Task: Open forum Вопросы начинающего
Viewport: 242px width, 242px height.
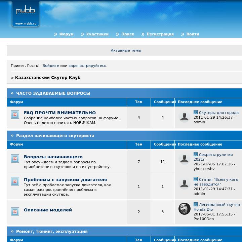Action: point(53,157)
